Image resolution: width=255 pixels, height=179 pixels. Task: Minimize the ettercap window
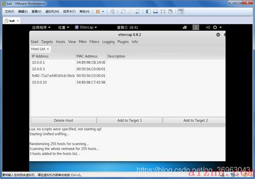coord(218,35)
